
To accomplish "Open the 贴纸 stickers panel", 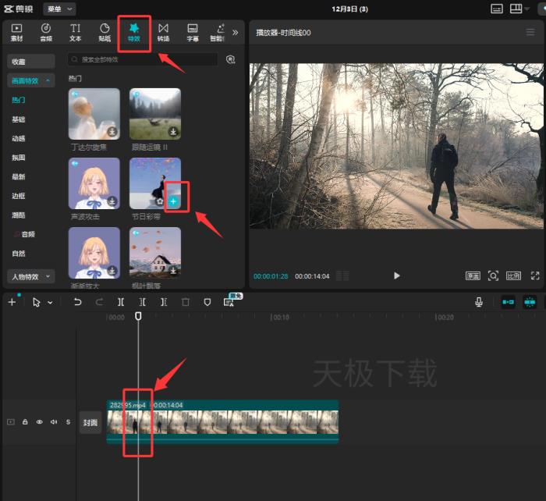I will click(x=105, y=31).
